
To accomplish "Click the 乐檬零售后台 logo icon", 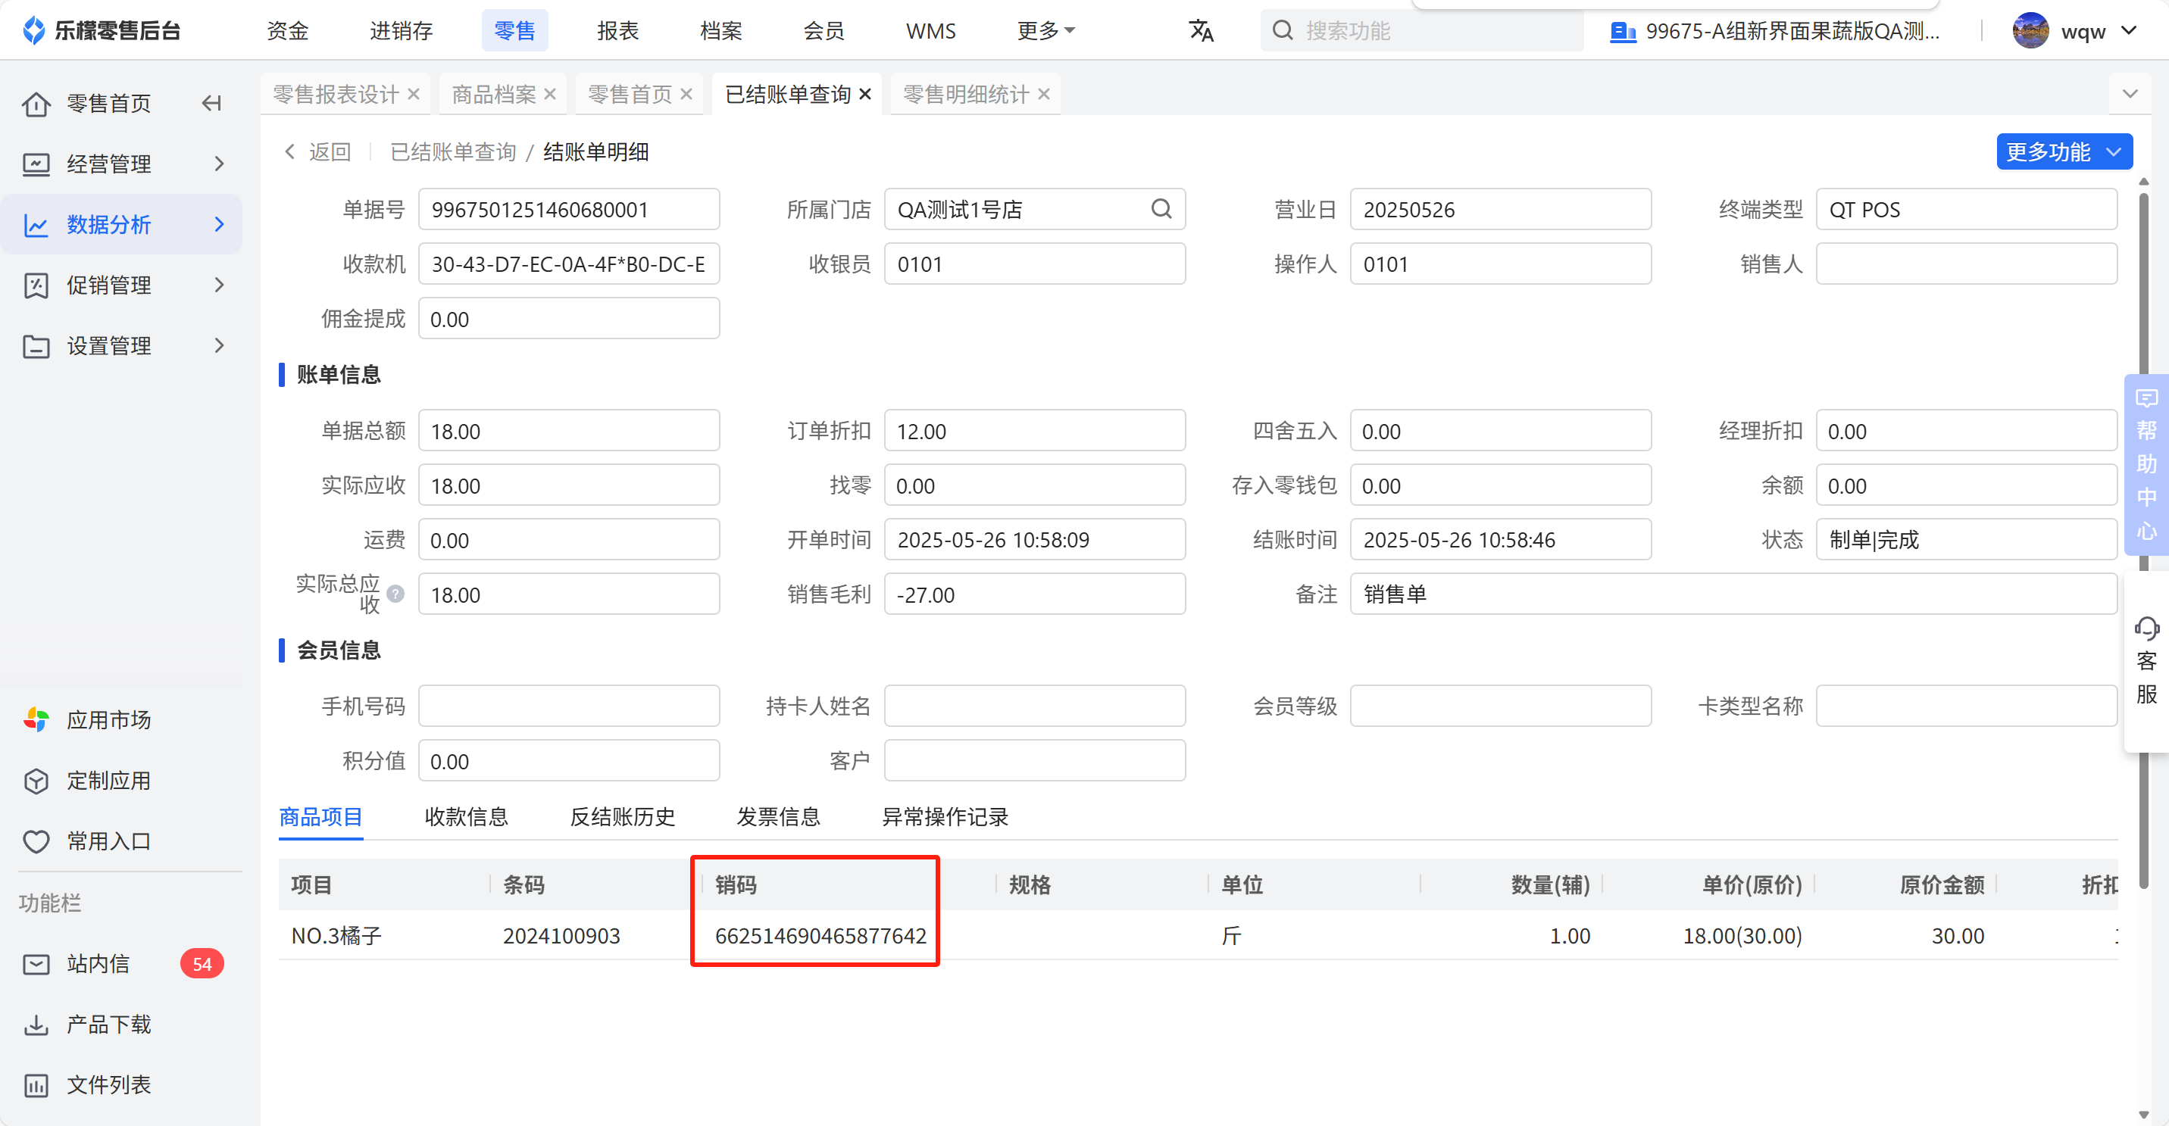I will point(33,30).
